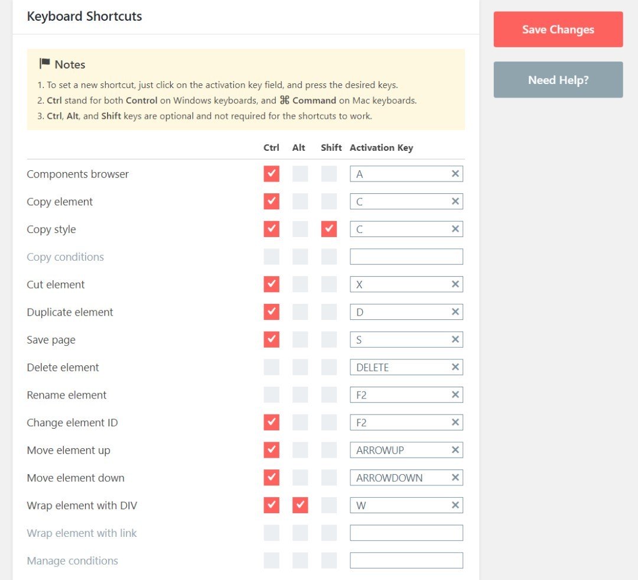Image resolution: width=638 pixels, height=580 pixels.
Task: Disable Shift for Copy style
Action: [329, 229]
